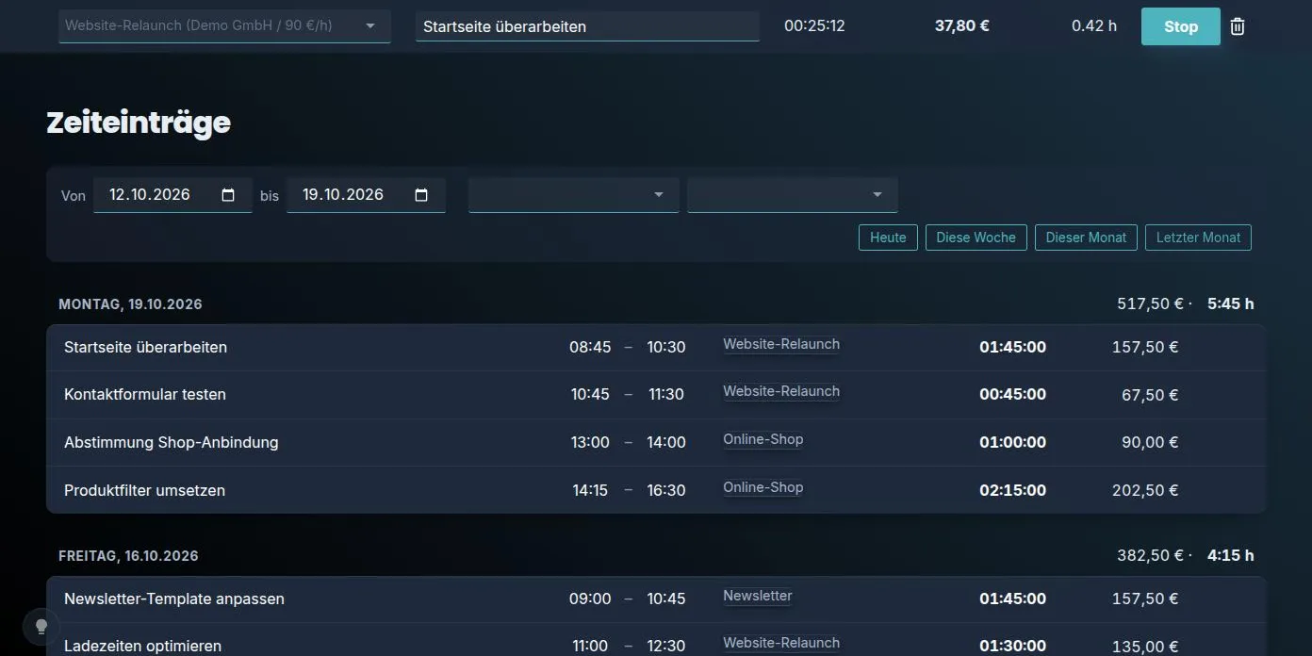This screenshot has width=1312, height=656.
Task: Click Monday total 517,50 €
Action: tap(1150, 304)
